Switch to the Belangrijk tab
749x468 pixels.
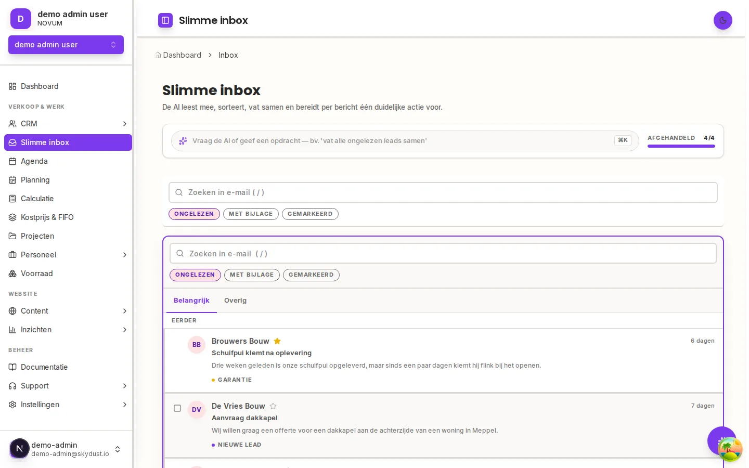click(x=191, y=301)
